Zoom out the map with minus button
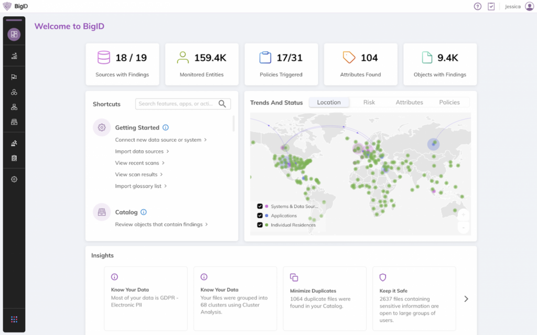The width and height of the screenshot is (537, 335). tap(463, 228)
